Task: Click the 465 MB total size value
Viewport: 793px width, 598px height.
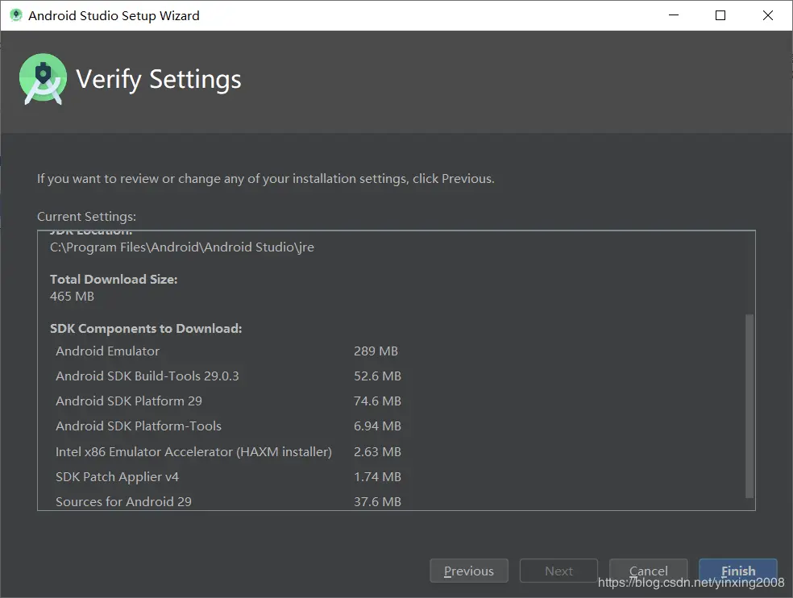Action: 72,297
